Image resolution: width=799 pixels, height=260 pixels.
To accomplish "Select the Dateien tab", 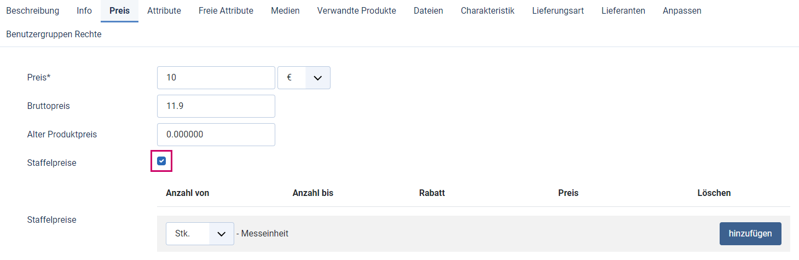I will (429, 11).
